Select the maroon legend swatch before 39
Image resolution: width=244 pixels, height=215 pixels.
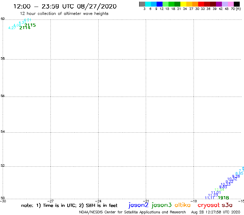click(213, 4)
